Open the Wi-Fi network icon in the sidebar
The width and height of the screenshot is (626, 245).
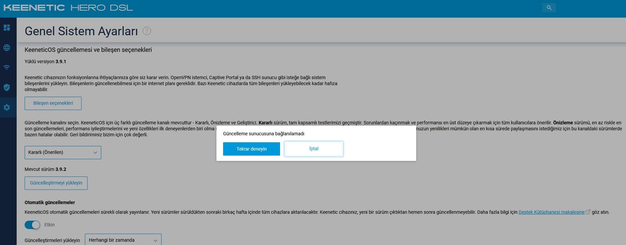(7, 67)
